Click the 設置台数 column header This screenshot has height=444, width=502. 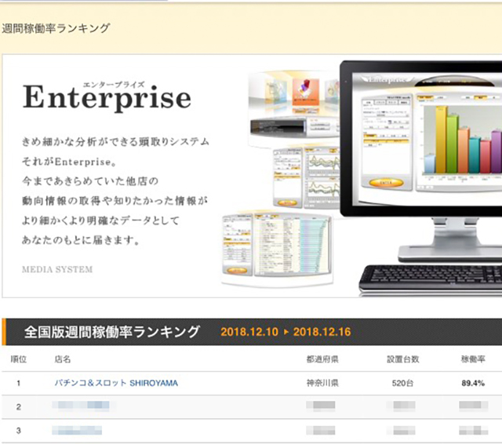click(x=402, y=358)
